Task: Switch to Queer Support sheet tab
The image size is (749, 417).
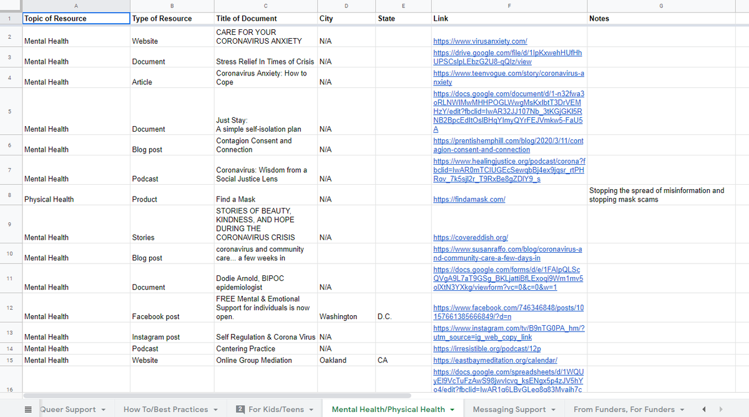Action: click(67, 410)
